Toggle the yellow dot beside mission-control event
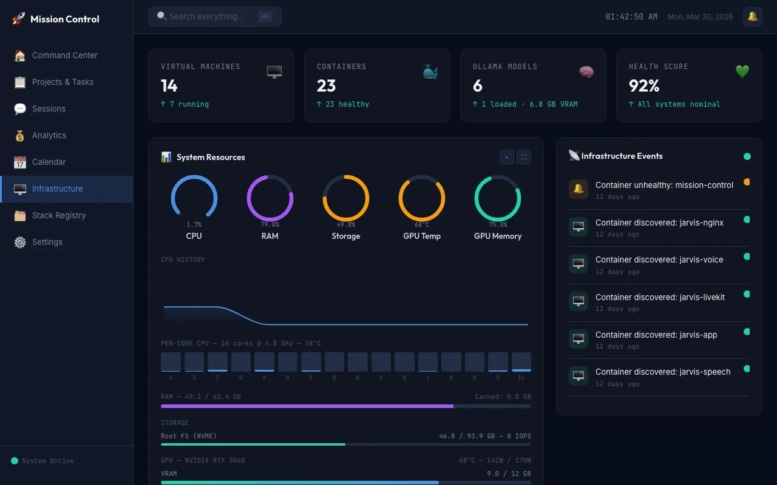This screenshot has width=777, height=485. [747, 181]
